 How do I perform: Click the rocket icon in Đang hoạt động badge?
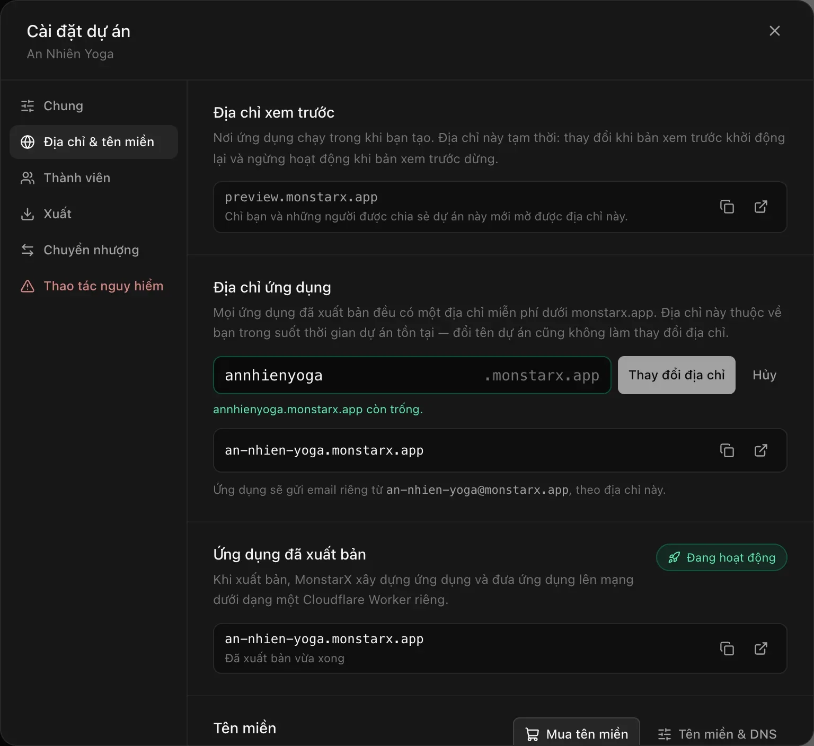(x=674, y=557)
